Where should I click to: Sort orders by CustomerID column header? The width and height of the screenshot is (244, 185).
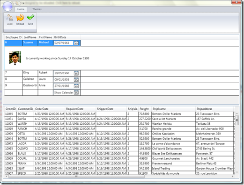25,109
